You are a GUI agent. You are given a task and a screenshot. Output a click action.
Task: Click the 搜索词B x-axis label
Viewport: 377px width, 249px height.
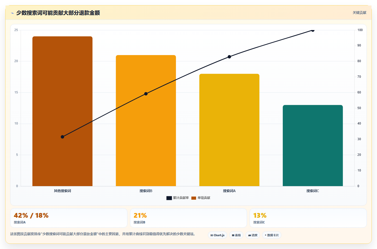pos(146,191)
